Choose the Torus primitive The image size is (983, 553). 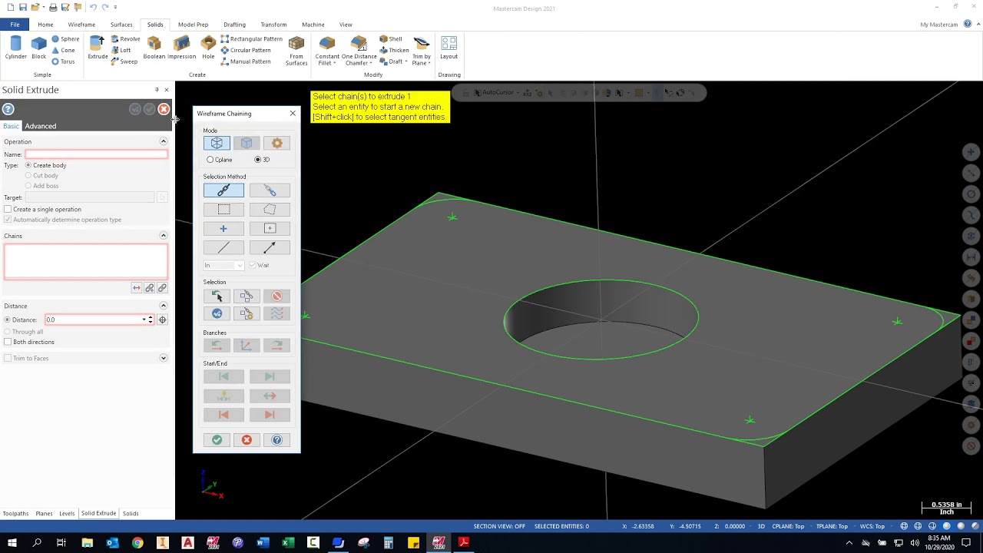point(64,61)
